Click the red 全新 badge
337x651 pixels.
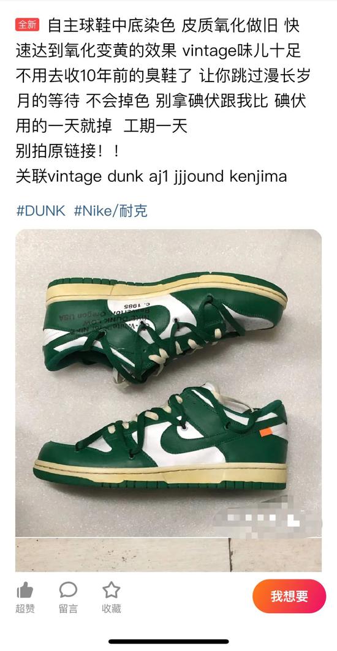point(28,25)
